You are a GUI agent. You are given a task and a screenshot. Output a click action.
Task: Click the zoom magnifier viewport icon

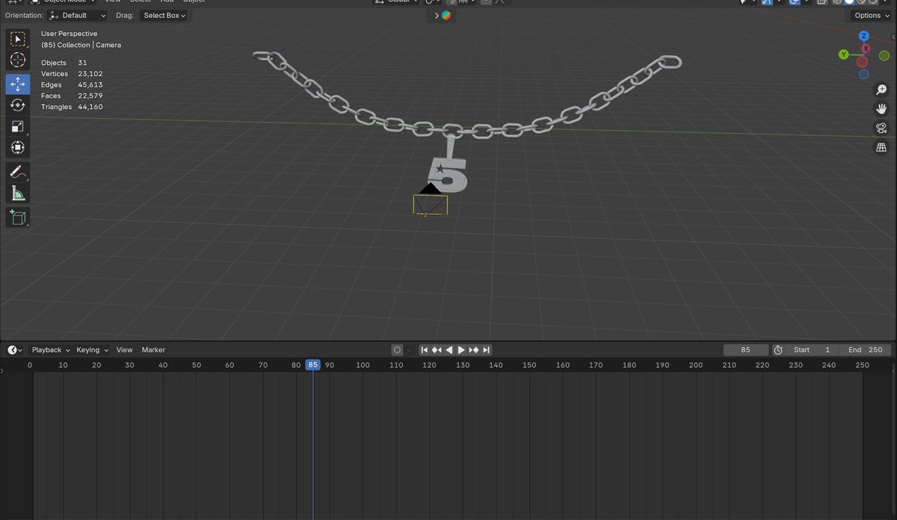(x=881, y=90)
